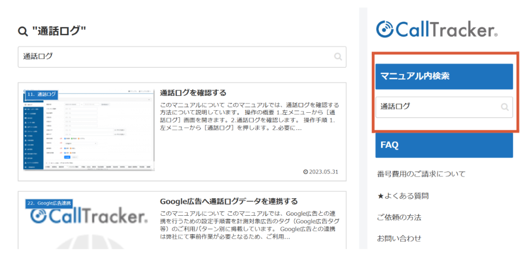The height and width of the screenshot is (261, 528).
Task: Open the お問い合わせ link in the sidebar
Action: [x=399, y=238]
